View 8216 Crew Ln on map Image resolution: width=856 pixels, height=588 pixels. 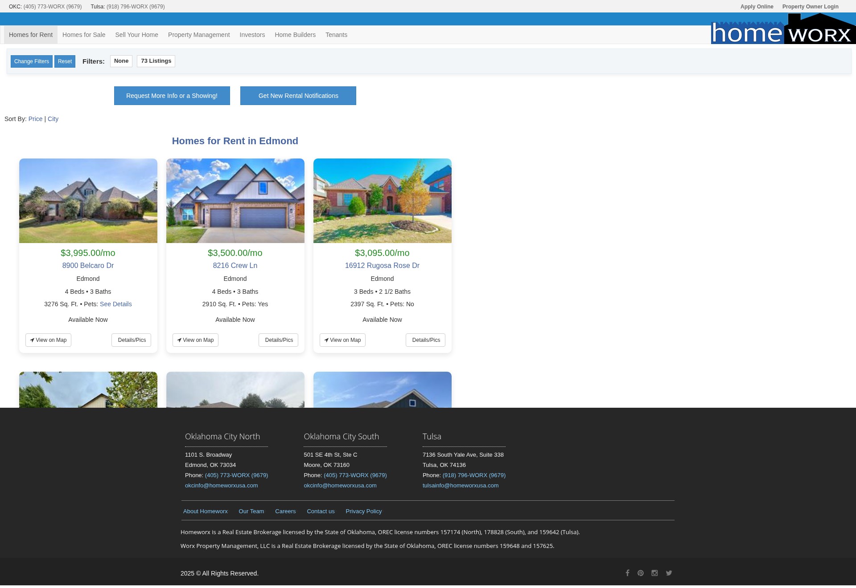point(195,340)
